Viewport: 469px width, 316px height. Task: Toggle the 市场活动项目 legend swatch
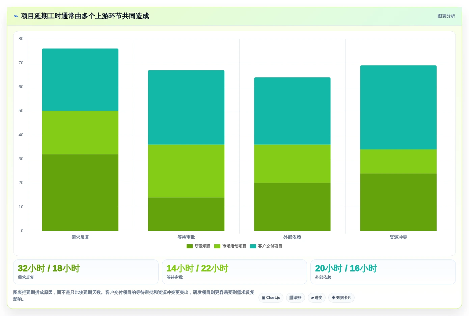pos(217,246)
